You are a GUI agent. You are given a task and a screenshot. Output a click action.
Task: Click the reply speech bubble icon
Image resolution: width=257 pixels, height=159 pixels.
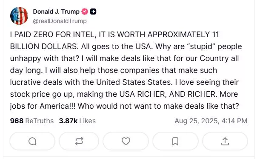(x=32, y=141)
